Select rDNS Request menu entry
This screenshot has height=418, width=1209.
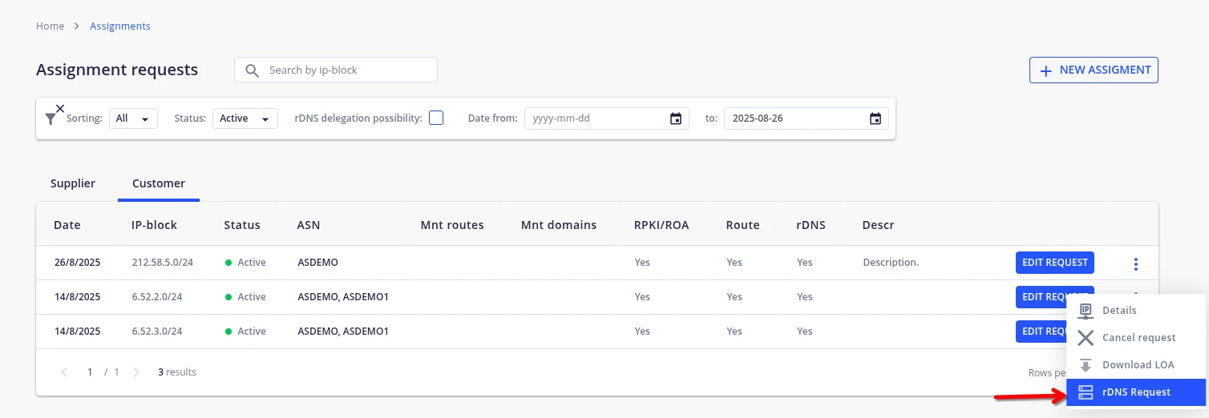point(1136,392)
